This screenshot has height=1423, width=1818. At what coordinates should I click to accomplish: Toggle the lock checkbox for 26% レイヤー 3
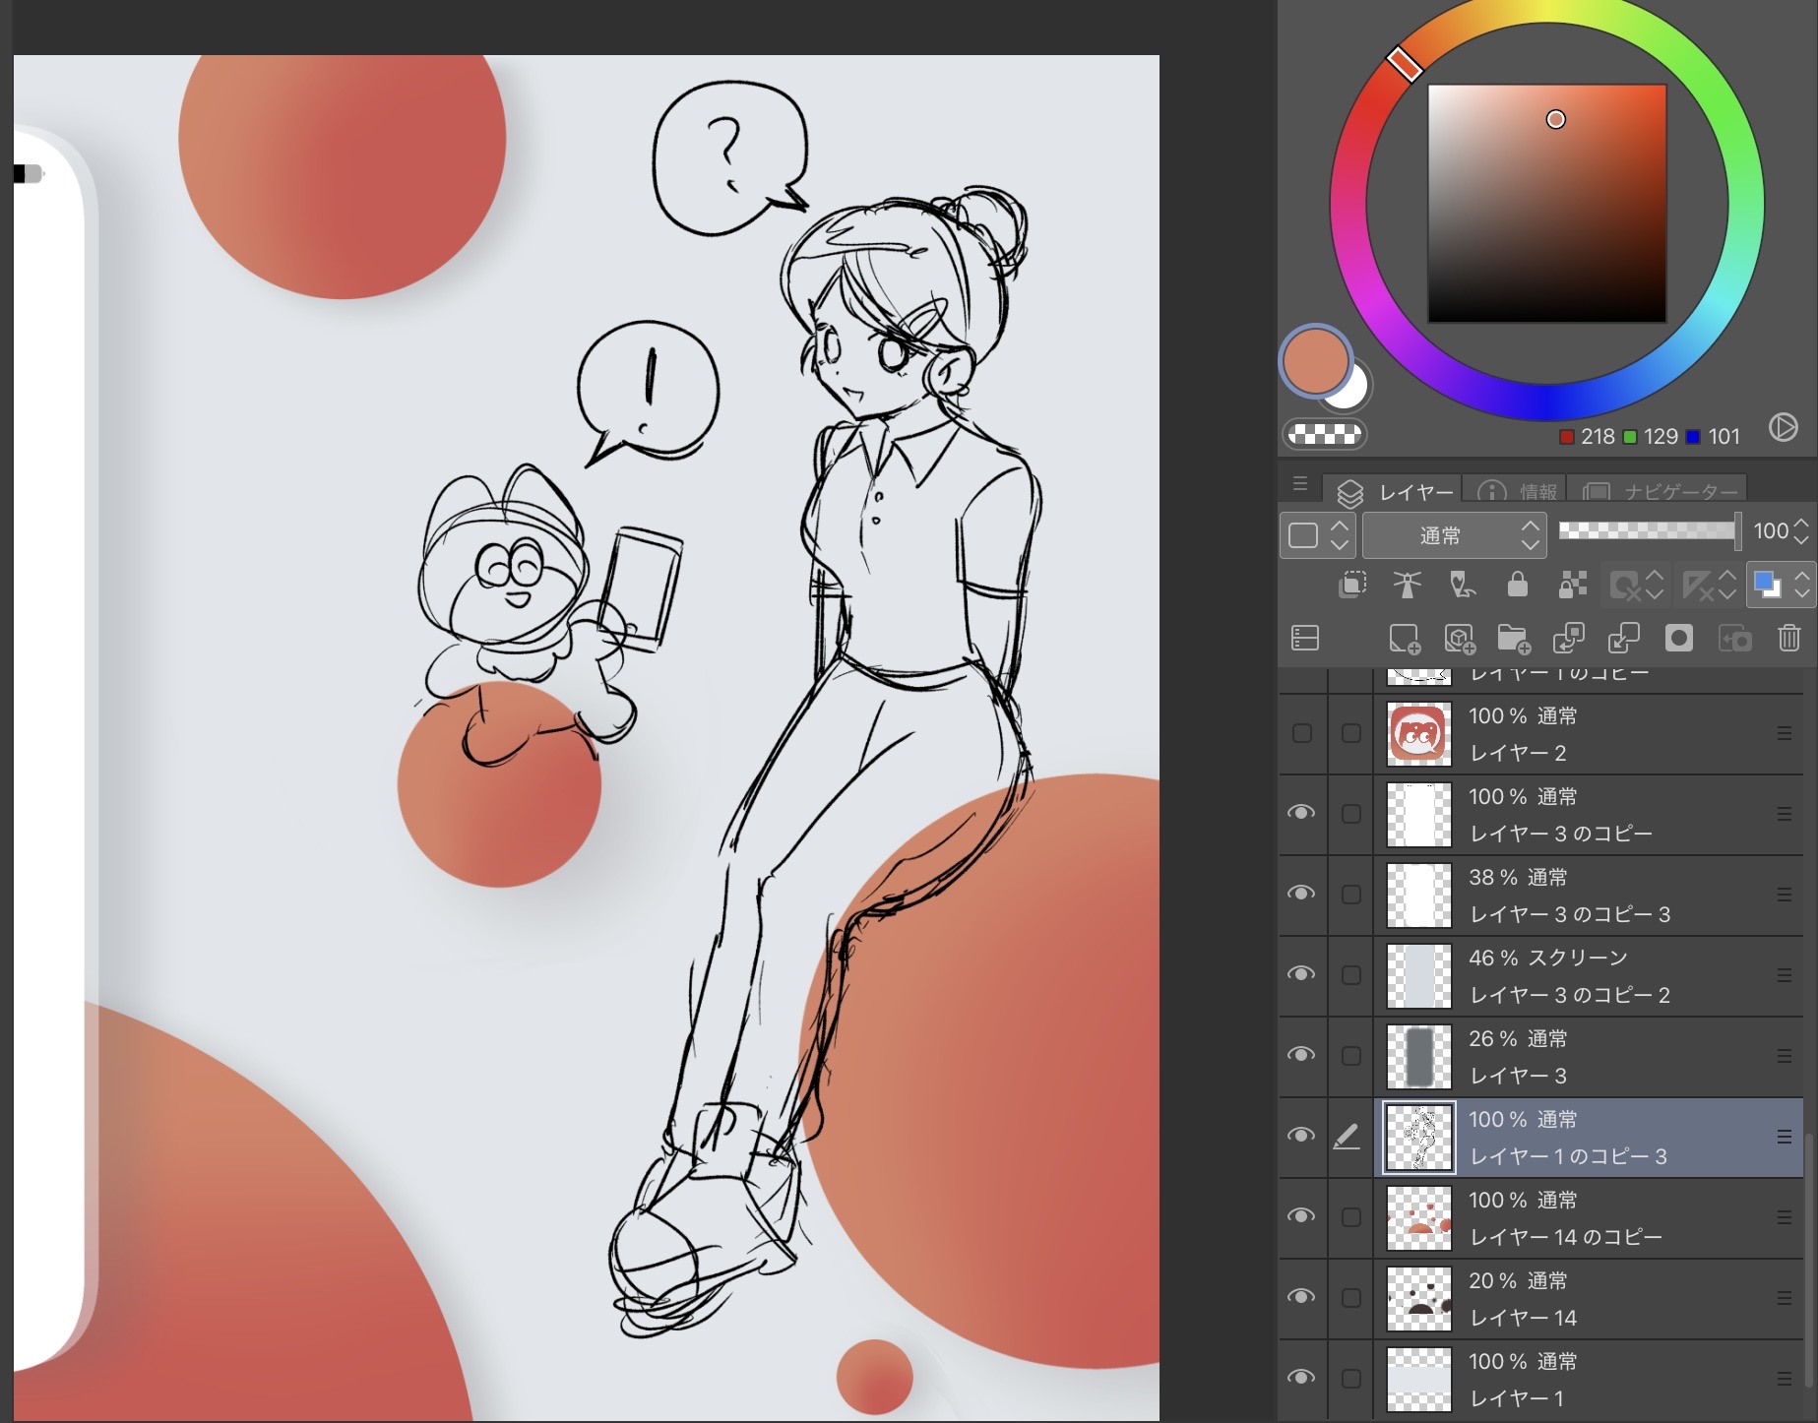pyautogui.click(x=1351, y=1056)
